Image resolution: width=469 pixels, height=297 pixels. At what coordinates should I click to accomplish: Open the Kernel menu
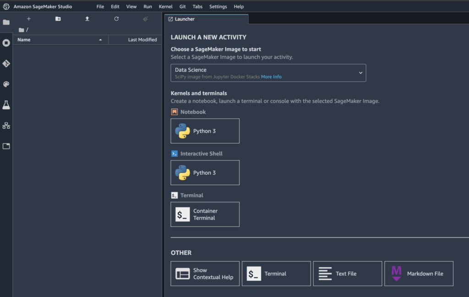click(165, 6)
